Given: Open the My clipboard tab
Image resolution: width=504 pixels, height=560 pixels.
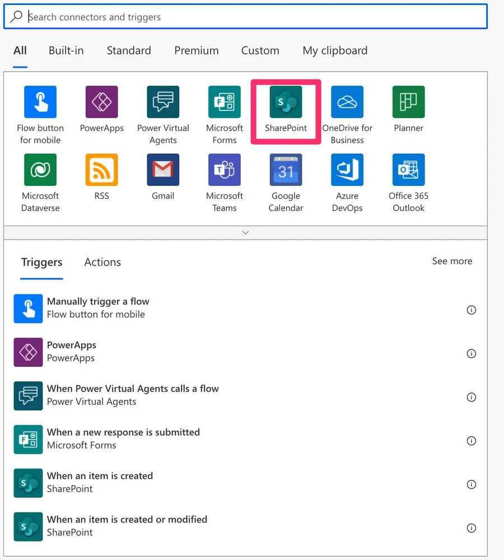Looking at the screenshot, I should tap(335, 50).
